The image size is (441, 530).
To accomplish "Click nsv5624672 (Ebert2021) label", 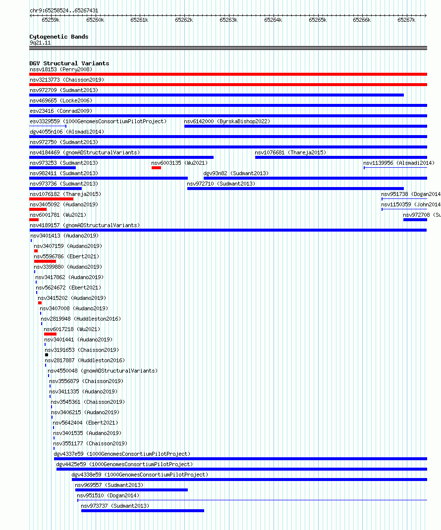I will (69, 288).
